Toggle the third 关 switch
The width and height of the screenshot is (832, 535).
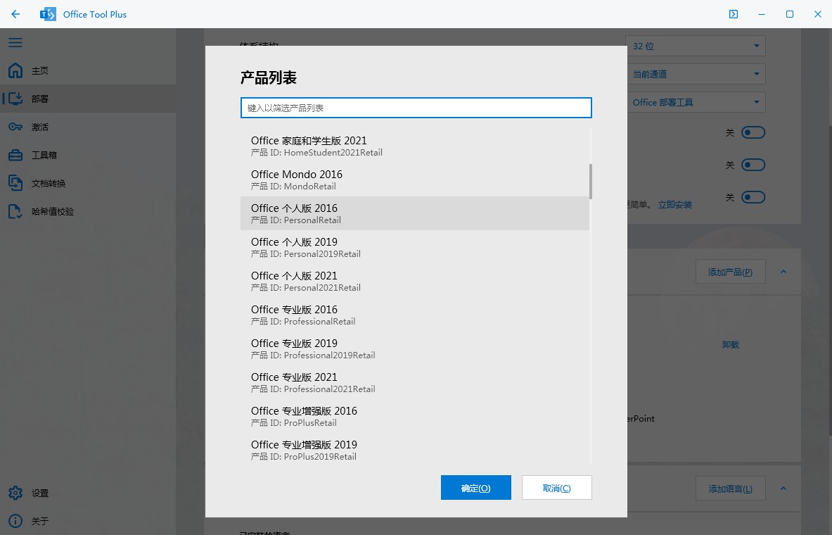pyautogui.click(x=753, y=197)
